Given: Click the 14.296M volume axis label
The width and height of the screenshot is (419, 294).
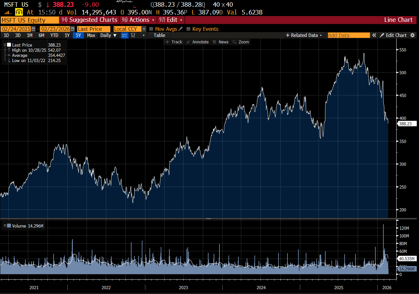Looking at the screenshot, I should [407, 269].
